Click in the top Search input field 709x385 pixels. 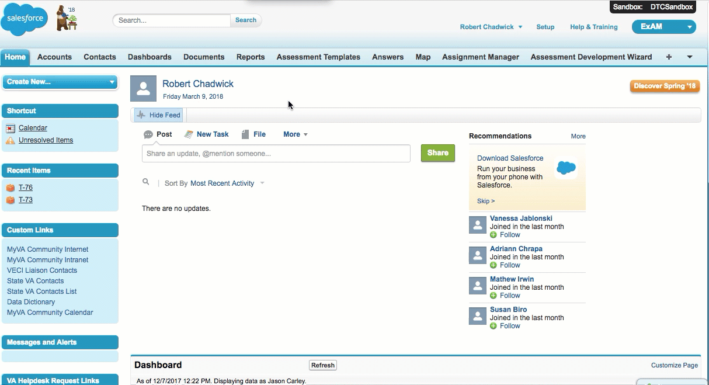[x=172, y=20]
